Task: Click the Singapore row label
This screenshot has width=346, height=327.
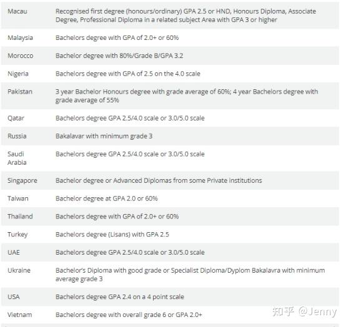Action: 22,180
